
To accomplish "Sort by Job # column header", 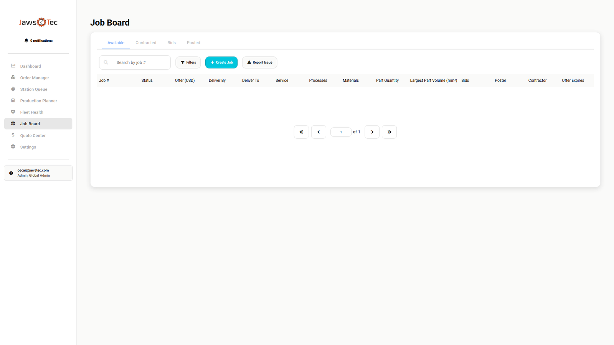I will click(104, 80).
